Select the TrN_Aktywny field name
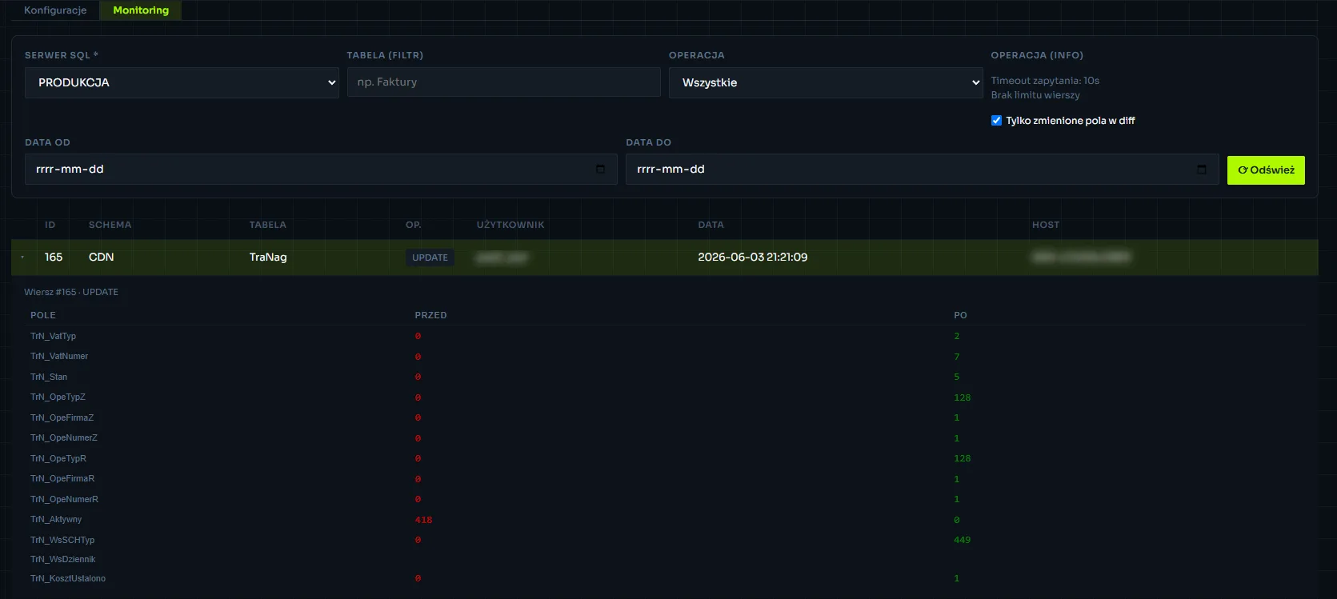Image resolution: width=1337 pixels, height=599 pixels. (56, 519)
